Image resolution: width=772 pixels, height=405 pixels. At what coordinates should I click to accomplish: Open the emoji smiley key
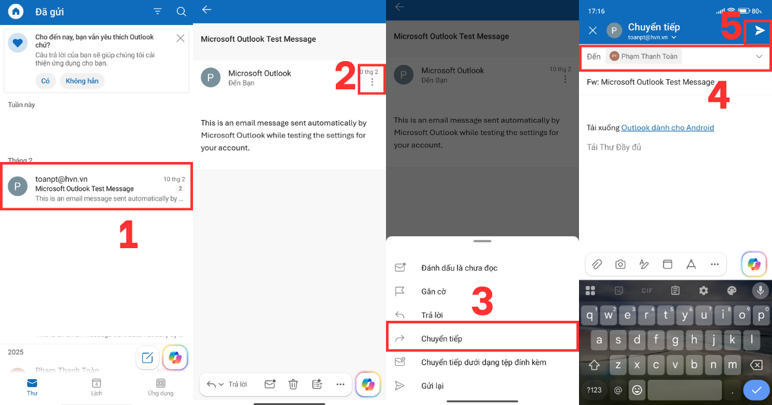[637, 390]
